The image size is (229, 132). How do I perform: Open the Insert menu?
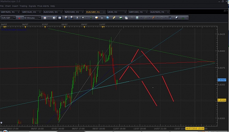pyautogui.click(x=15, y=6)
